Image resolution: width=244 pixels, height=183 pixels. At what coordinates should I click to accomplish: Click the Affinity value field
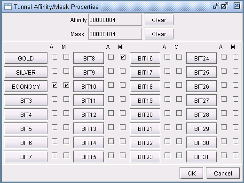115,20
